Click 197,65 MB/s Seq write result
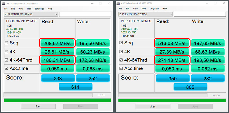 [208, 43]
